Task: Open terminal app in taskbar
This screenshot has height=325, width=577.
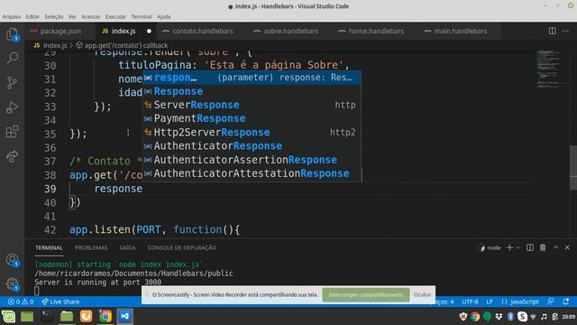Action: 47,316
